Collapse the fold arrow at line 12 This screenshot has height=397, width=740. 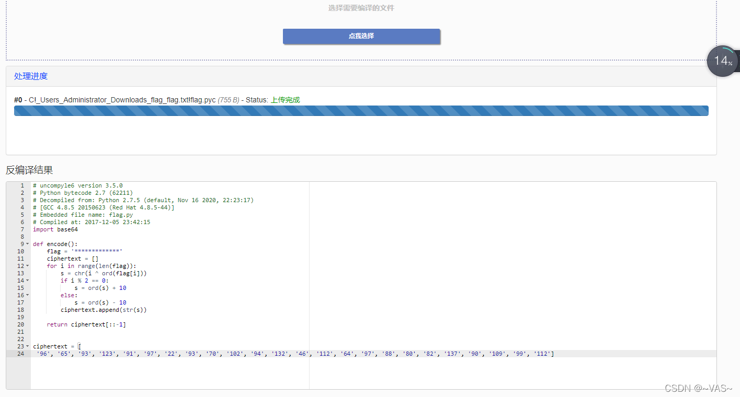click(27, 266)
